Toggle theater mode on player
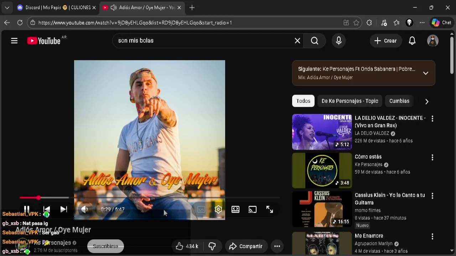 (x=235, y=209)
